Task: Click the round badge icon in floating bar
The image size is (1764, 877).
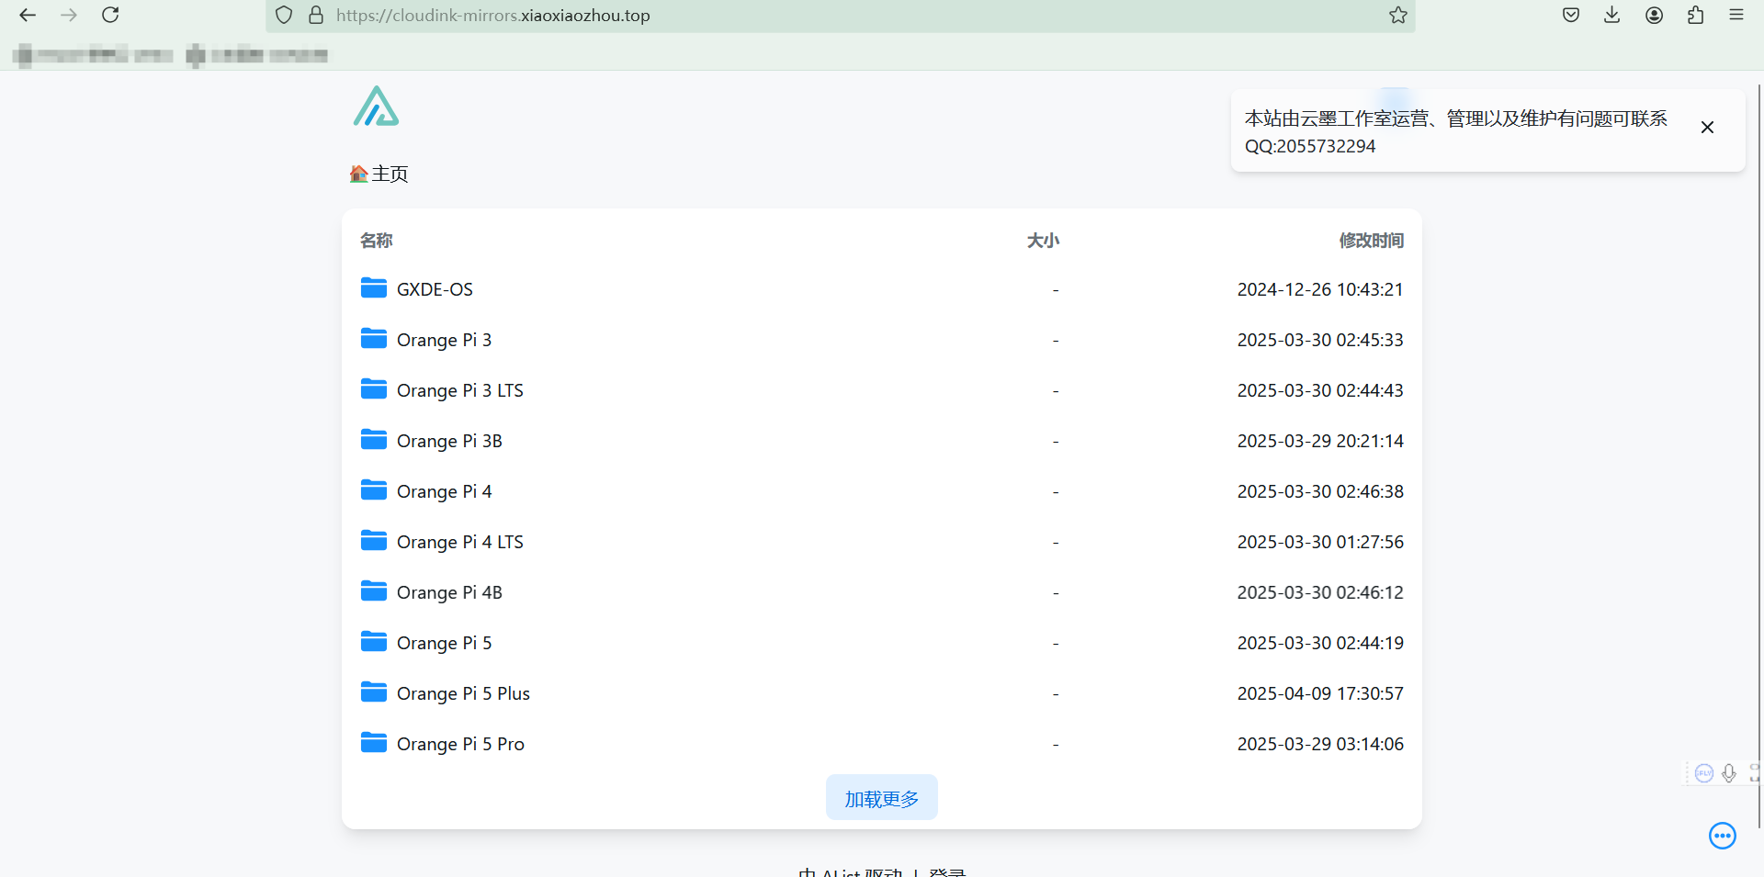Action: click(x=1704, y=773)
